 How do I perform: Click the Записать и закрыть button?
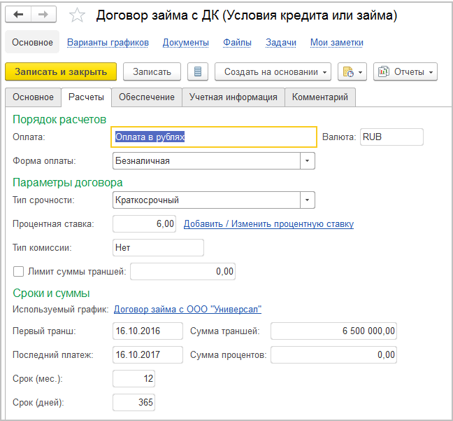(61, 71)
